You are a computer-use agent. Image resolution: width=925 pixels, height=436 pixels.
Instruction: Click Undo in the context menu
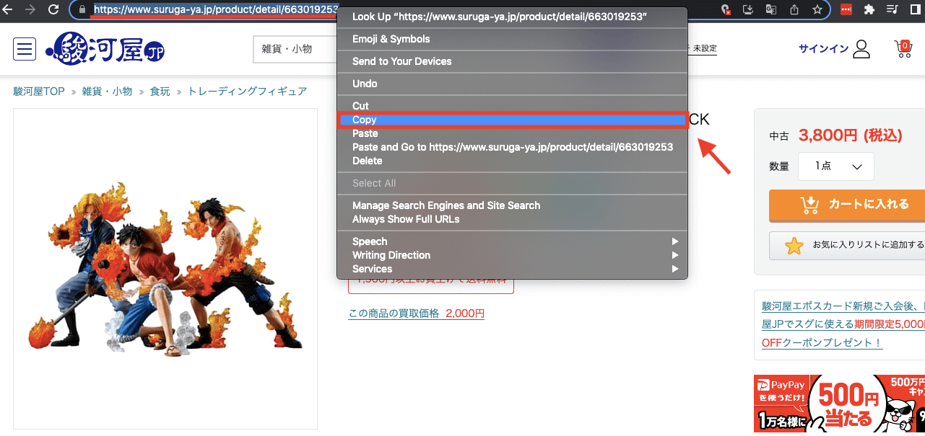click(512, 84)
